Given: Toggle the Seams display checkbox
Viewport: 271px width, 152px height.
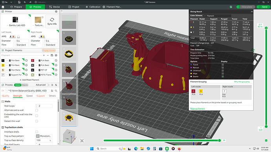Looking at the screenshot, I should tap(223, 76).
